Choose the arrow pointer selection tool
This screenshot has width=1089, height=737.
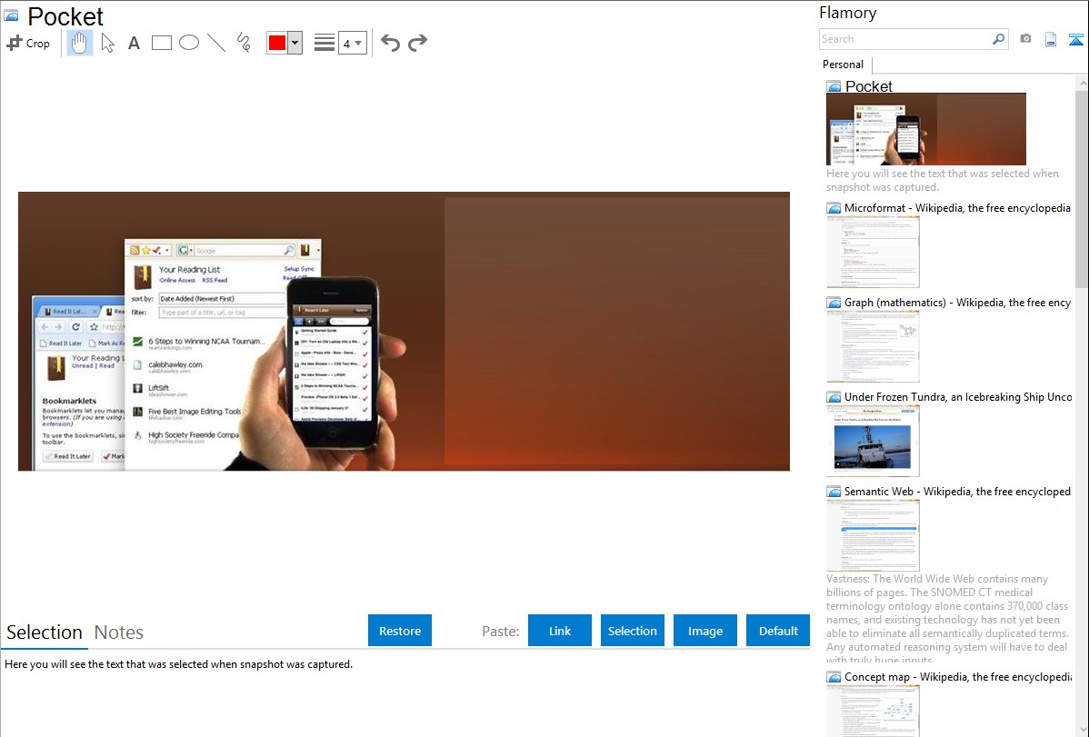click(x=107, y=43)
